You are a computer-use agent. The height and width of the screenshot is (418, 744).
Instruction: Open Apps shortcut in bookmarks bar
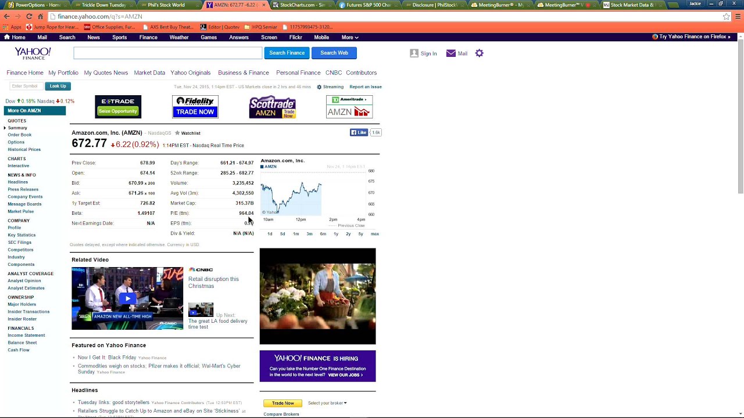coord(12,27)
